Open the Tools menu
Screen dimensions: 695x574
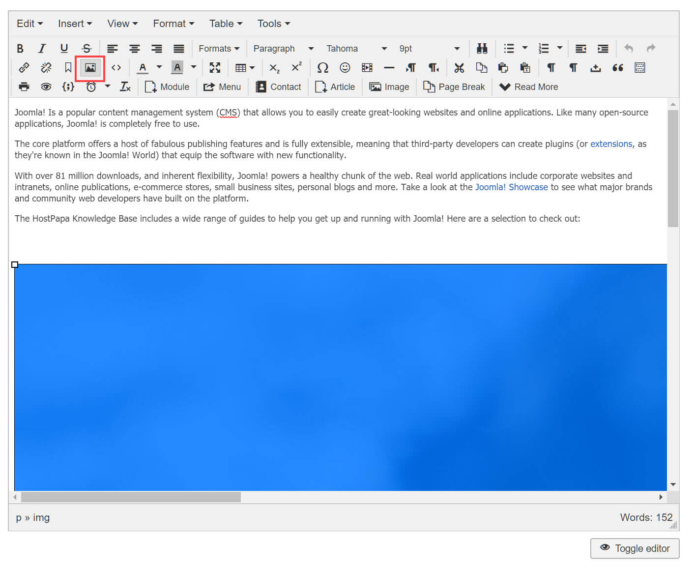pos(274,24)
